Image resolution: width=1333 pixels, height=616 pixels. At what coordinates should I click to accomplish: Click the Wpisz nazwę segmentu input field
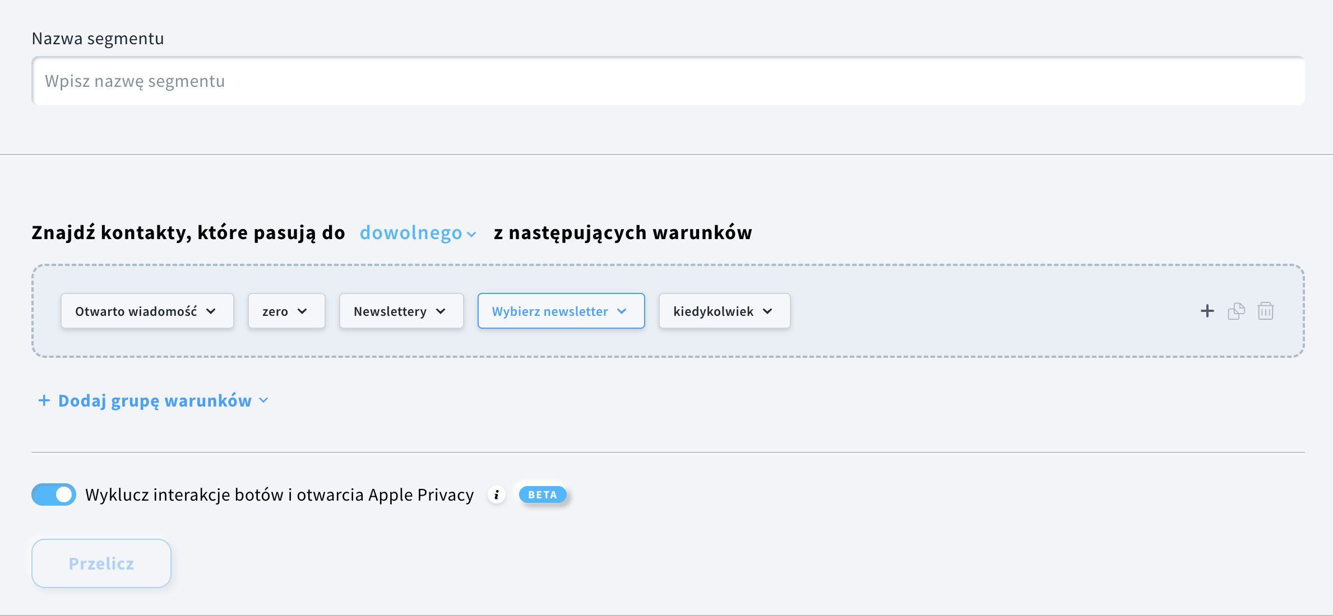pos(667,81)
